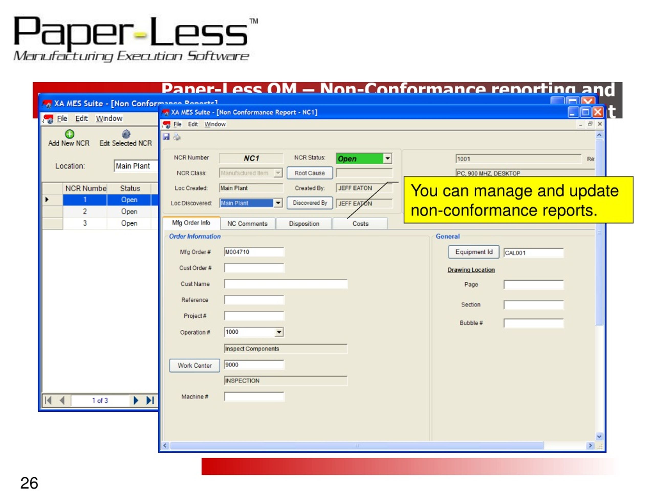Click the Save disk icon in NC1 toolbar
The width and height of the screenshot is (655, 491).
click(166, 137)
